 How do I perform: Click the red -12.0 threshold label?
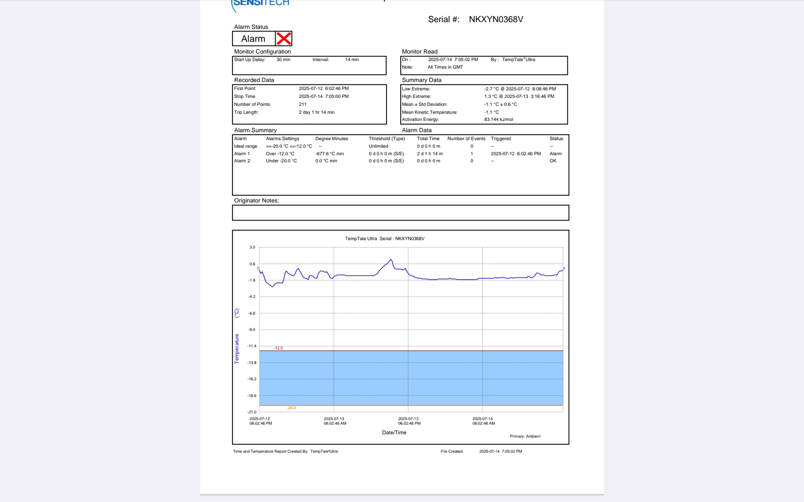tap(278, 348)
